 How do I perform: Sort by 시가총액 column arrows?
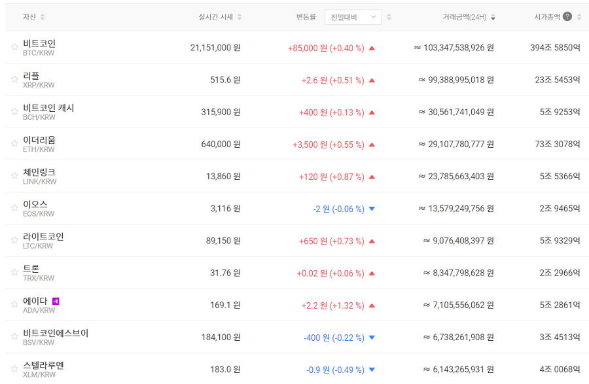(x=579, y=17)
